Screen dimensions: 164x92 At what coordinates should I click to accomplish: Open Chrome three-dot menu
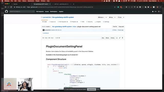pyautogui.click(x=160, y=7)
